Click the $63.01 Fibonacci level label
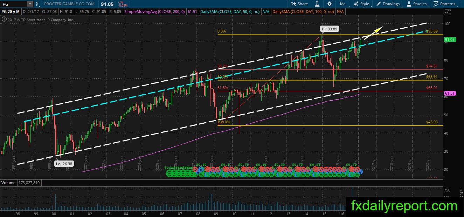Viewport: 464px width, 217px height. tap(432, 88)
